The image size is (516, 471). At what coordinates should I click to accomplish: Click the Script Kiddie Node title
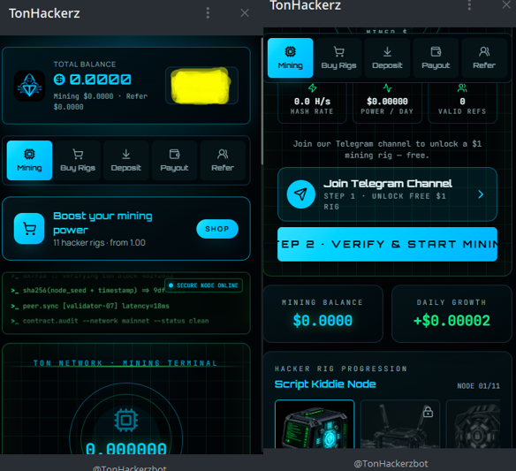coord(325,384)
